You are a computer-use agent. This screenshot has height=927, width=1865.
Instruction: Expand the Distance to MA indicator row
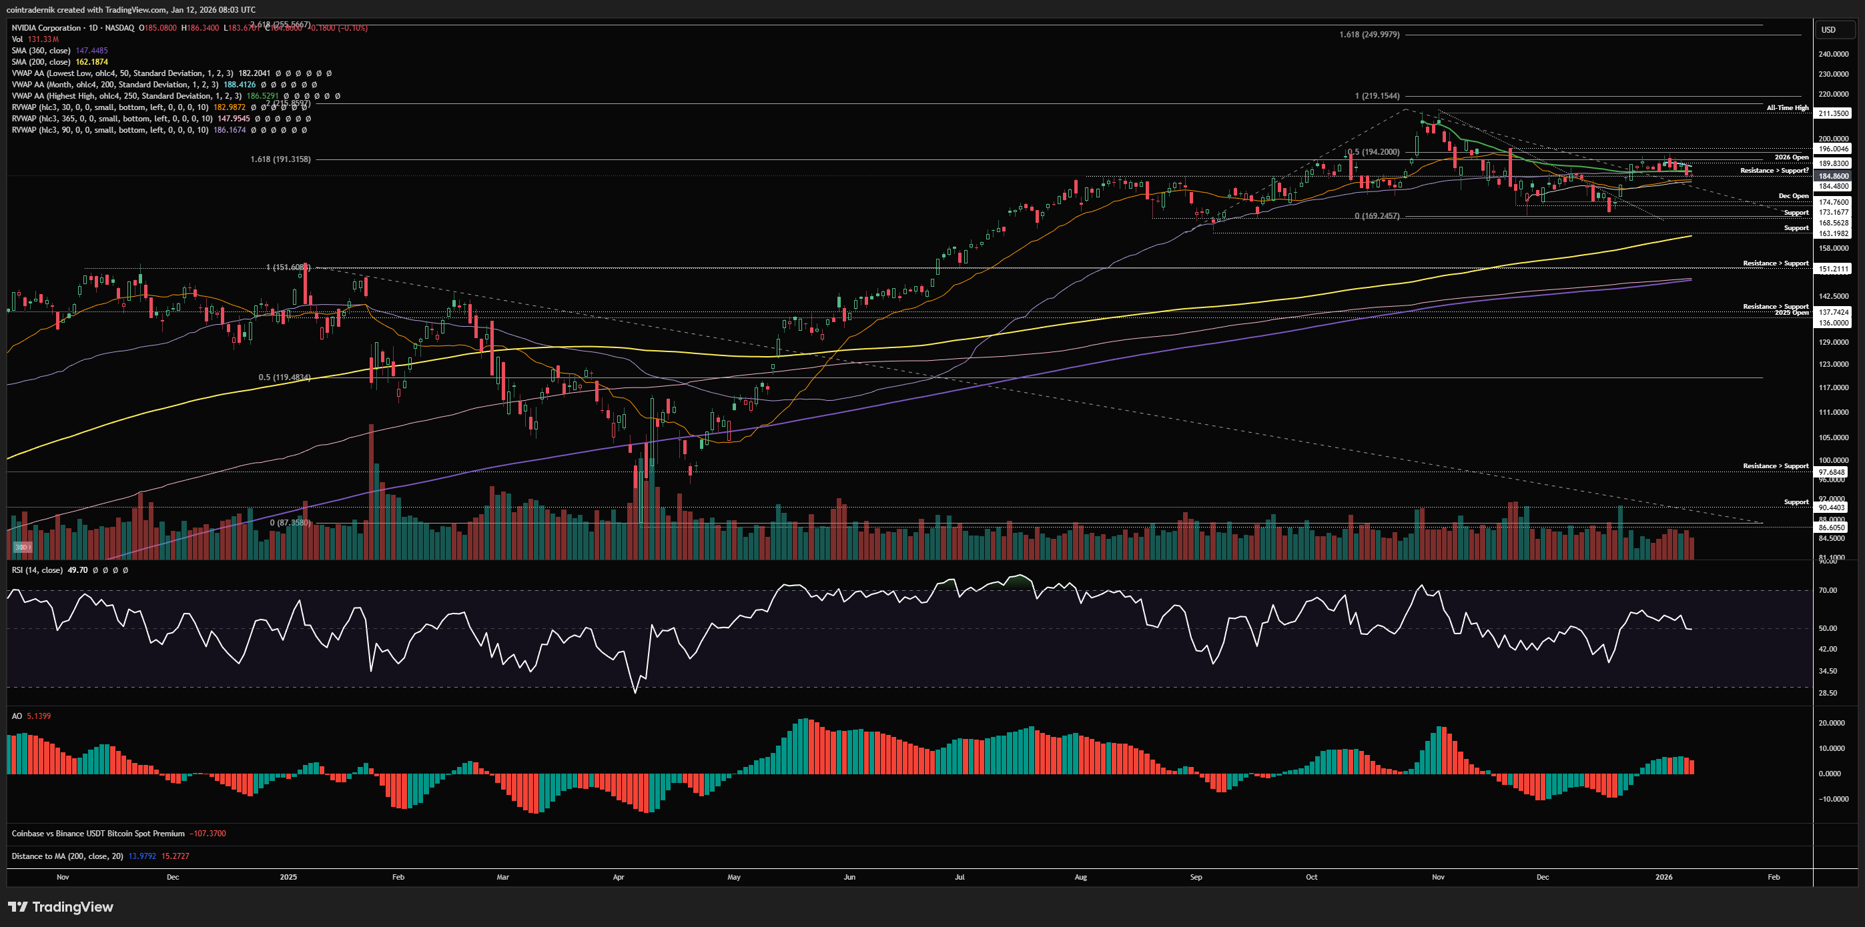click(67, 856)
